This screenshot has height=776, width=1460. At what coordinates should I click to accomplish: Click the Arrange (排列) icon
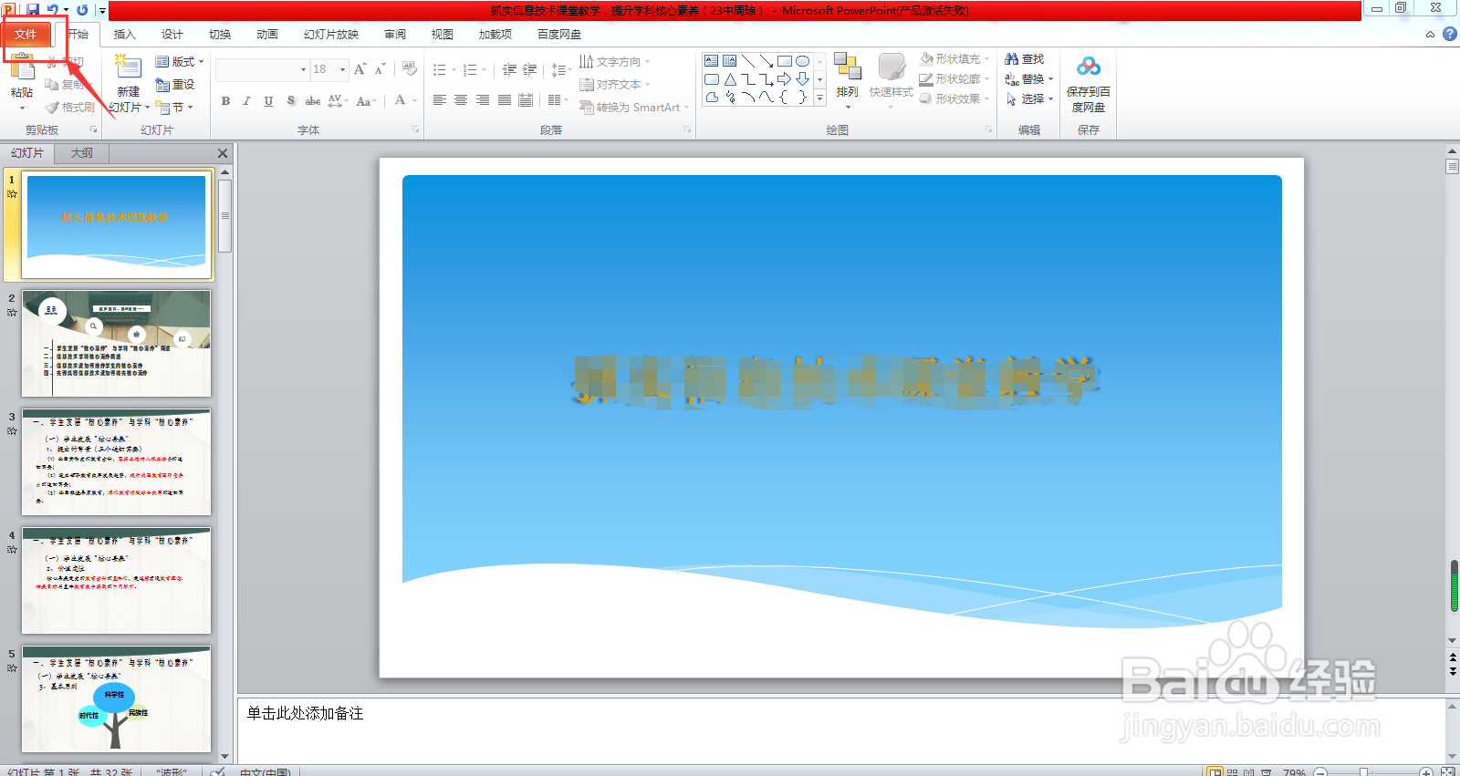click(x=848, y=68)
